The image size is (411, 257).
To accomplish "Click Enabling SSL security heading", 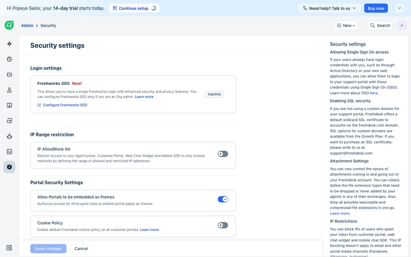I will tap(350, 101).
